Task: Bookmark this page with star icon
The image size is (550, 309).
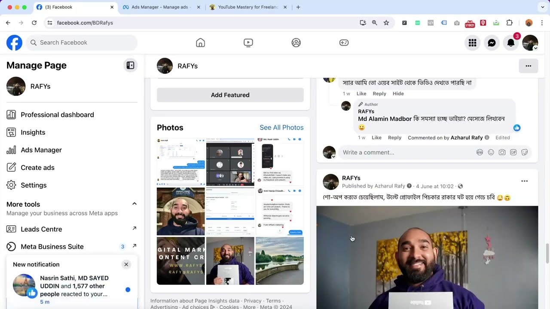Action: point(386,23)
